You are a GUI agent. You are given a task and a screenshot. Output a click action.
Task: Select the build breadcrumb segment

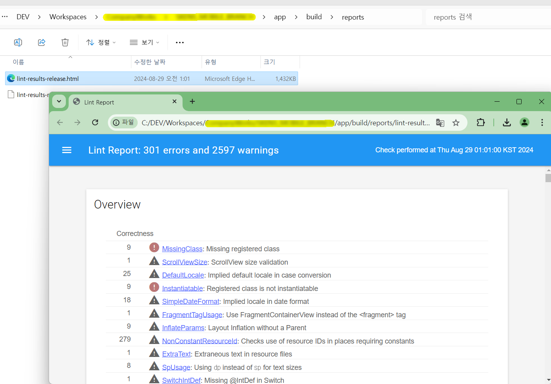pyautogui.click(x=314, y=17)
